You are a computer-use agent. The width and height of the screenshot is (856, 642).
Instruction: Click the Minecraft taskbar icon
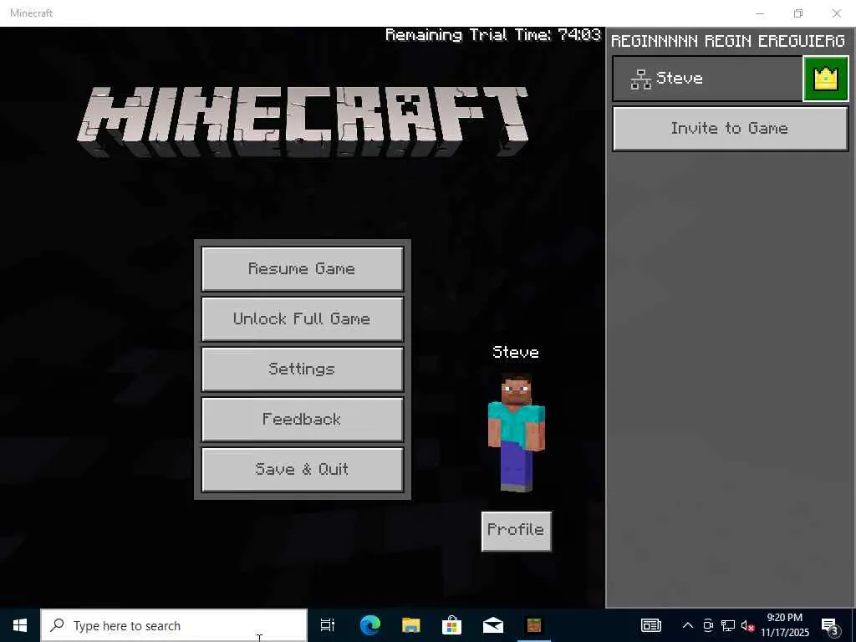[534, 625]
